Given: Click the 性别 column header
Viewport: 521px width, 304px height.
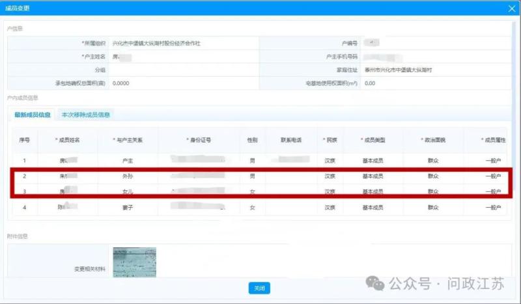Looking at the screenshot, I should (252, 140).
